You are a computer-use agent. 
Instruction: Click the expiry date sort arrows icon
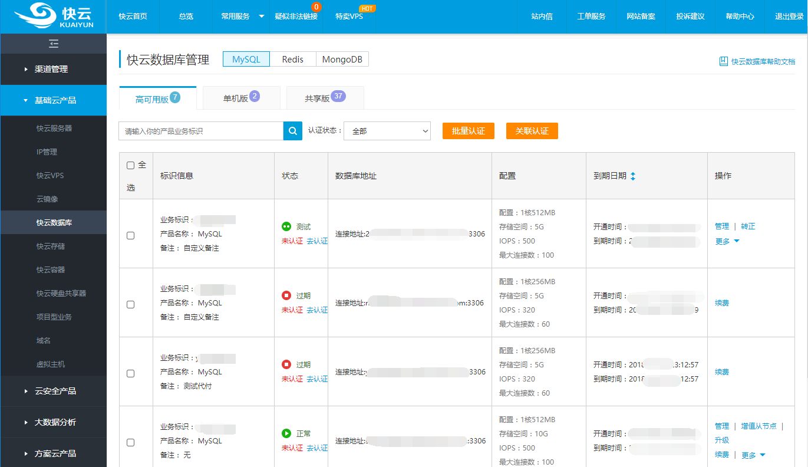click(x=633, y=176)
